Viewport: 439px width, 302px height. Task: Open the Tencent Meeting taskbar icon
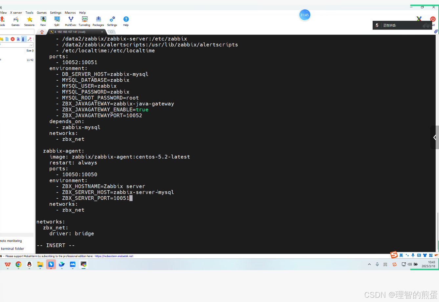point(73,264)
